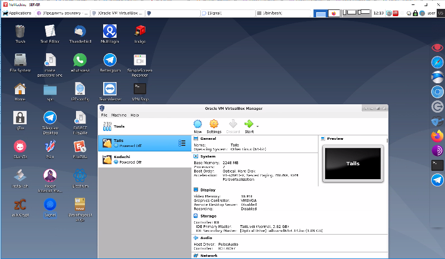The image size is (445, 259).
Task: Open the Trash desktop icon
Action: point(20,34)
